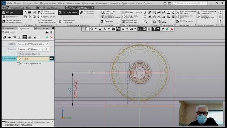Open the Моделирование menu
227x128 pixels.
click(48, 3)
